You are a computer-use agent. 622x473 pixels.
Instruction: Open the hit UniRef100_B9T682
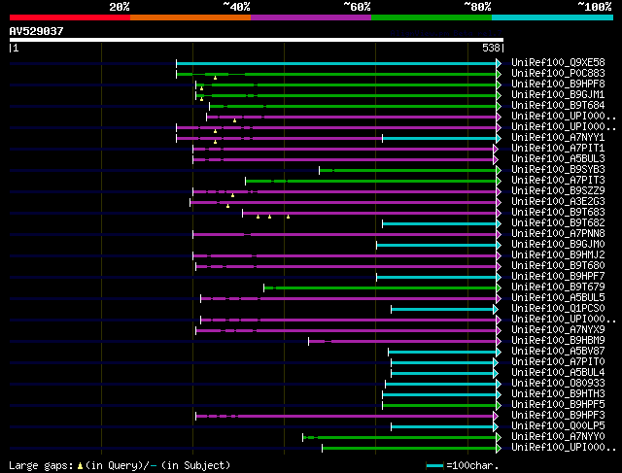click(558, 222)
